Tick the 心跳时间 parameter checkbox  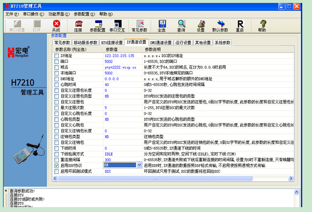pos(56,85)
